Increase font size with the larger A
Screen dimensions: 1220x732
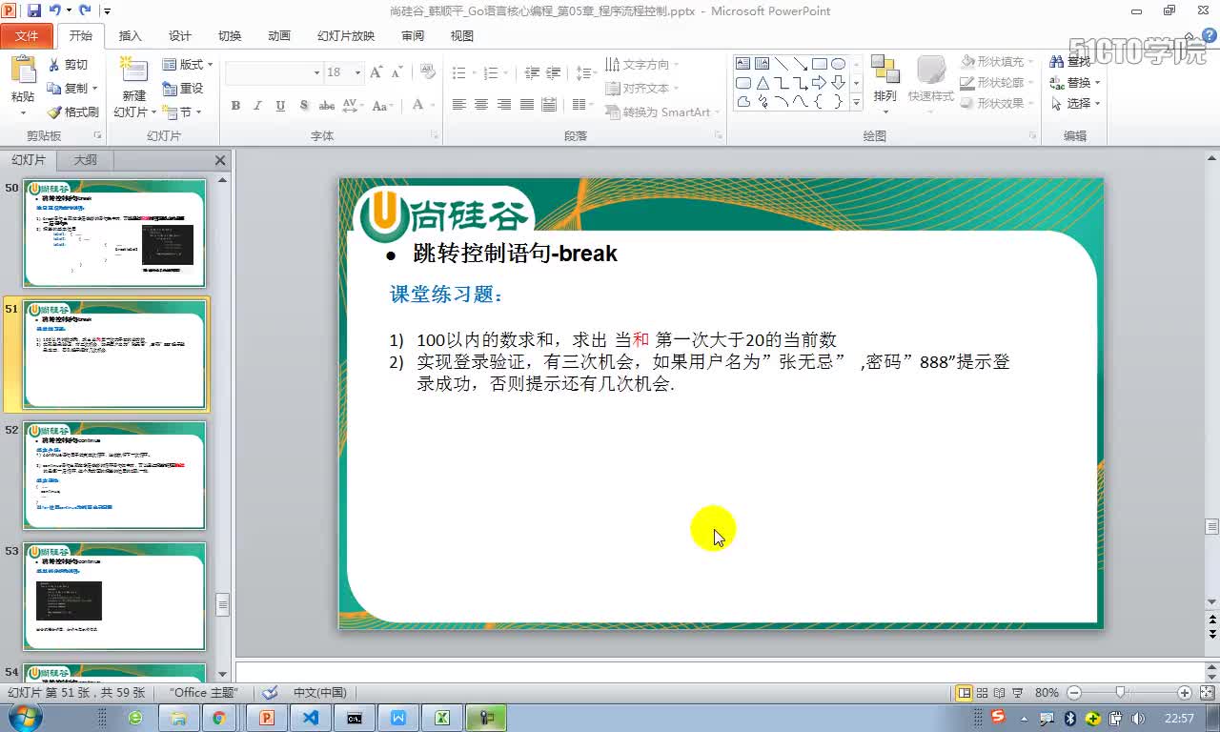click(376, 72)
